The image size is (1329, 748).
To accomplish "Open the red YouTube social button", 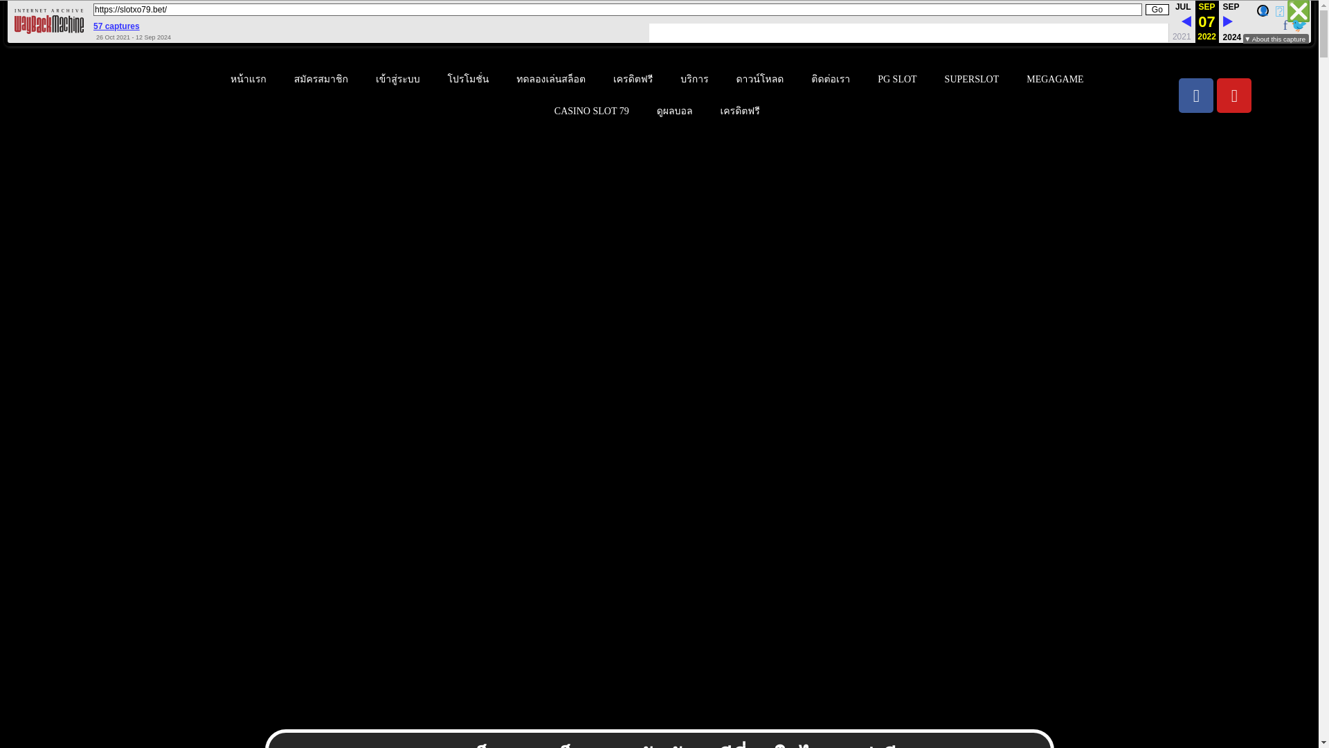I will click(1234, 96).
